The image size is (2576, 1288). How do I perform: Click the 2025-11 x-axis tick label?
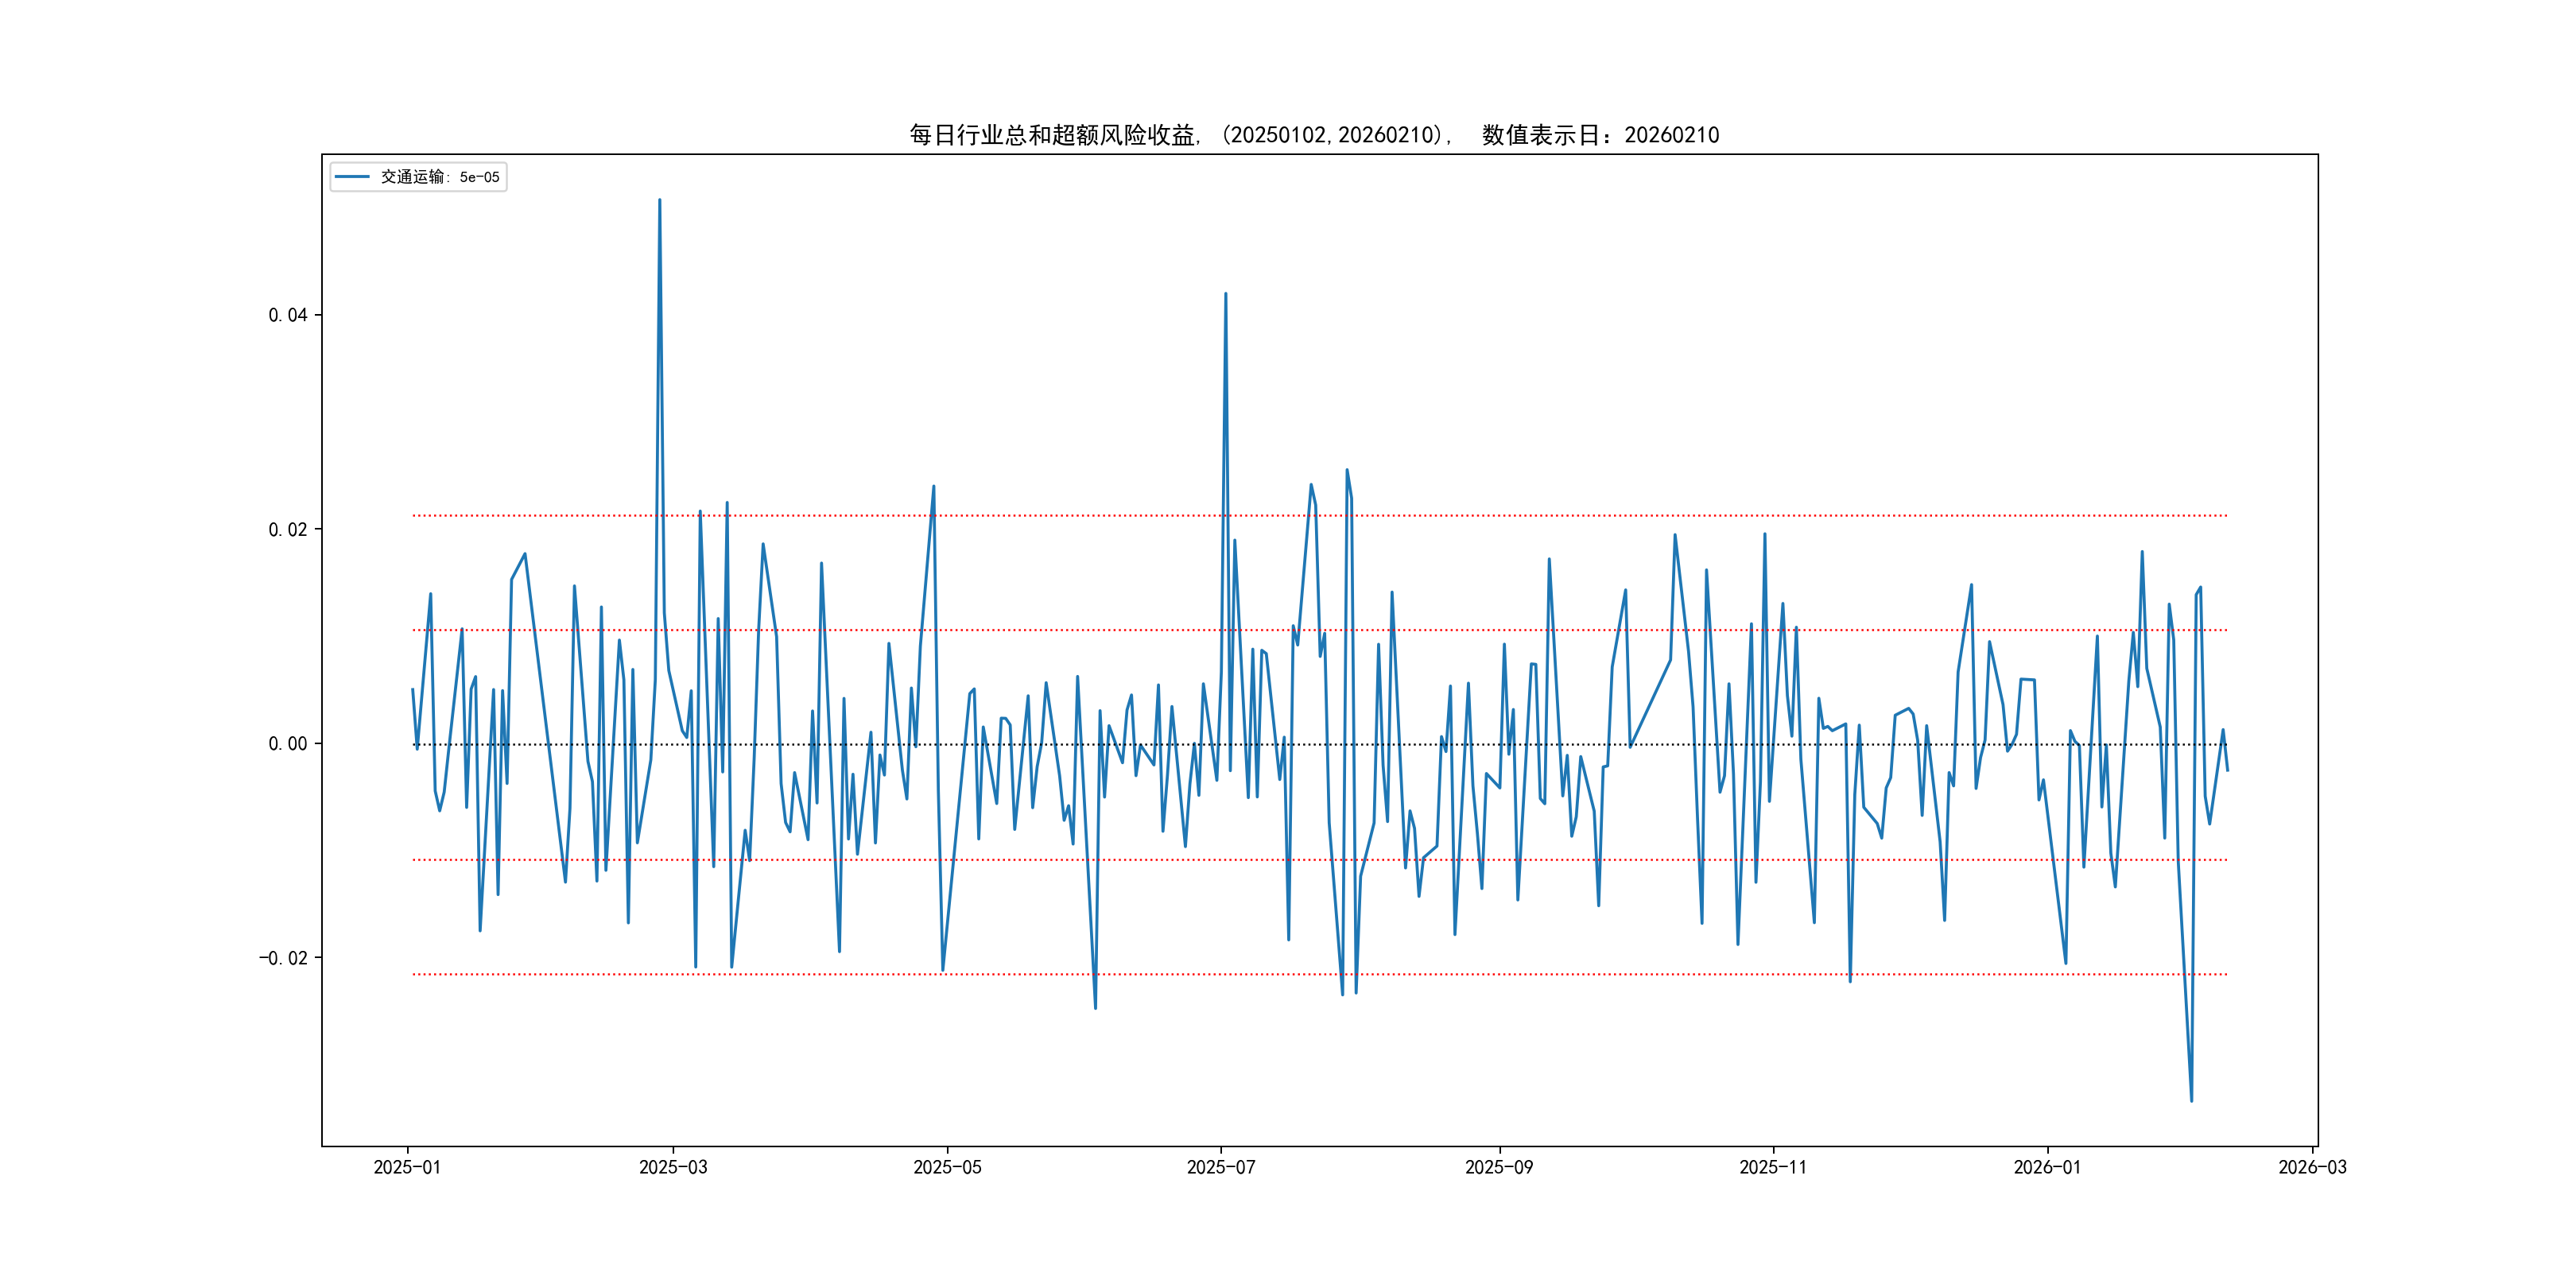click(x=1772, y=1167)
